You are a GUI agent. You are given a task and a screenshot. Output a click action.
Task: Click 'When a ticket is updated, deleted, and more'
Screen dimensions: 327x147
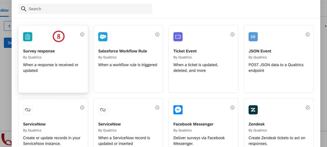[x=196, y=68]
